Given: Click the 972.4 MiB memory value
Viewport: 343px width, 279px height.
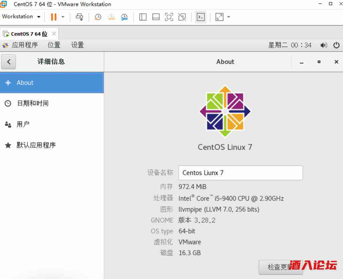Looking at the screenshot, I should (192, 187).
